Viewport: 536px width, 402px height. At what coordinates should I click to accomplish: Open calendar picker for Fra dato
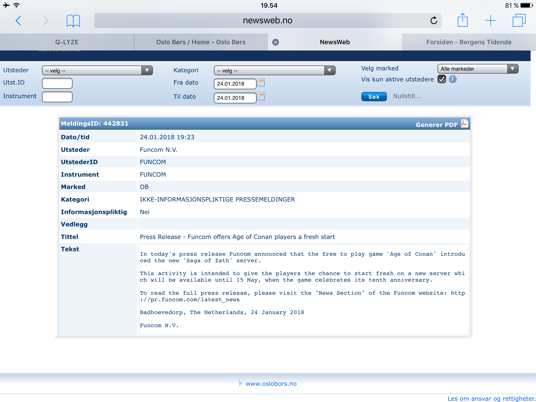coord(261,83)
